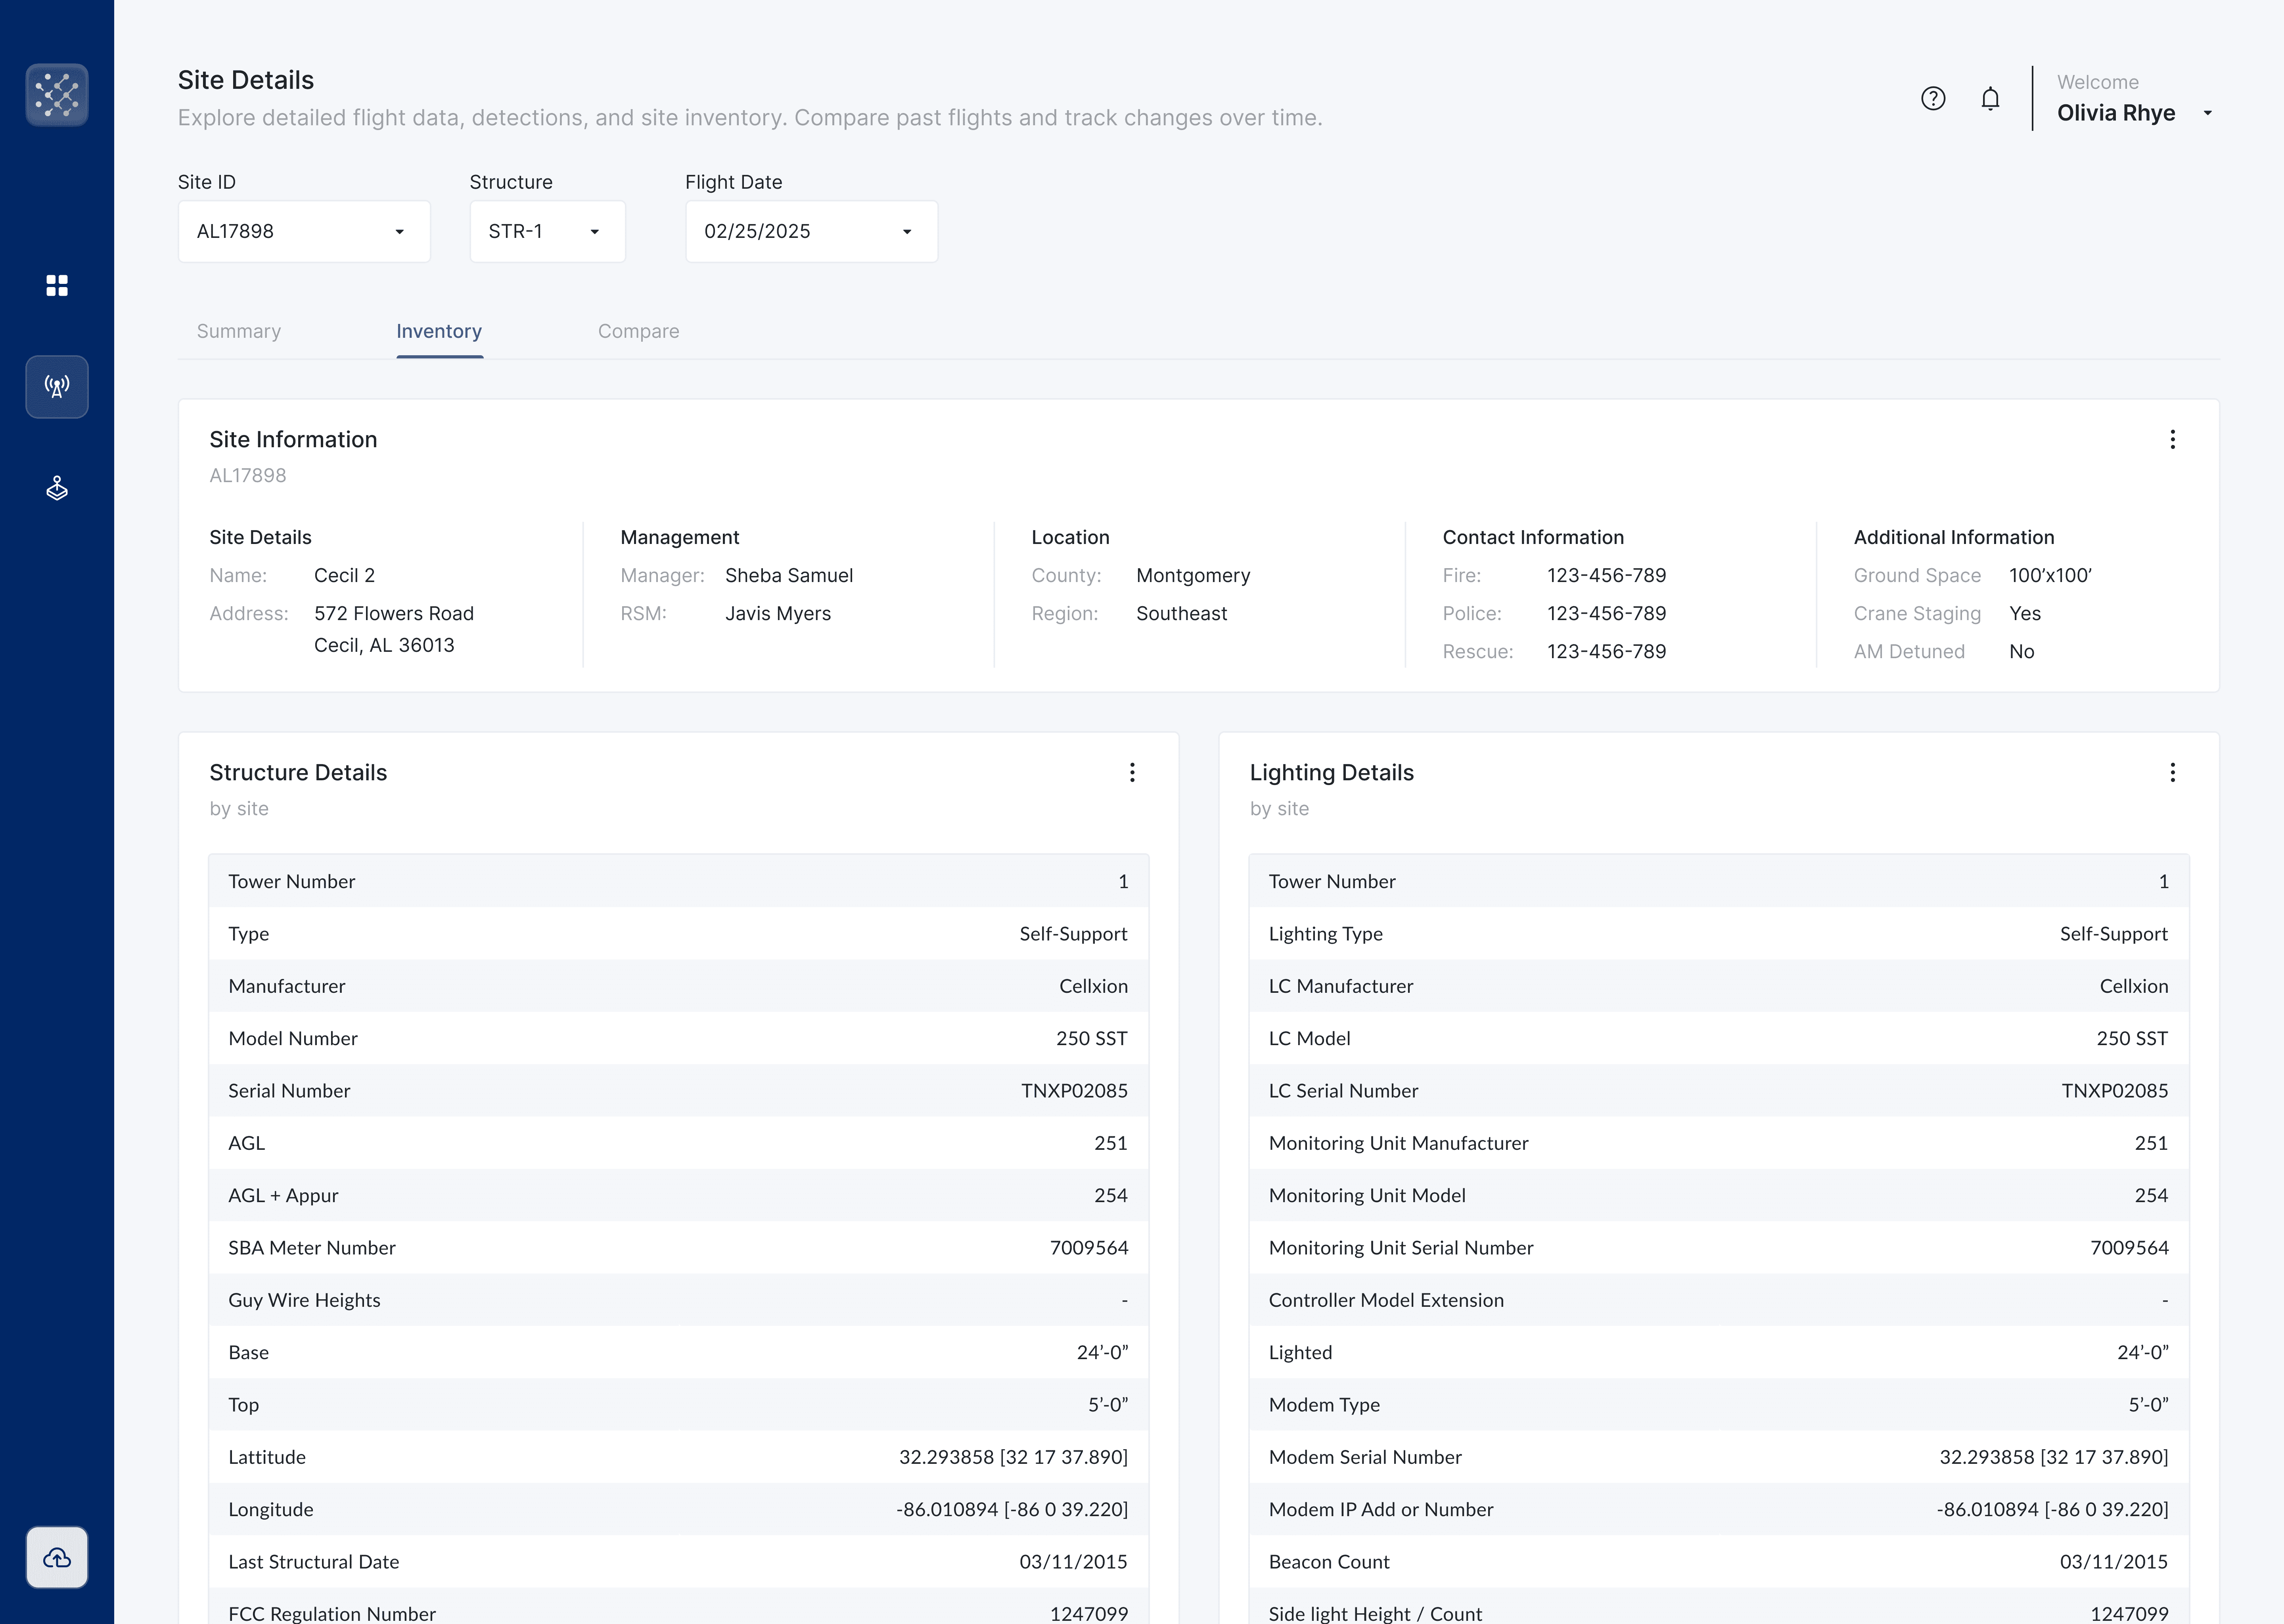Screen dimensions: 2284x1624
Task: Open the Structure Details kebab menu
Action: [x=1132, y=772]
